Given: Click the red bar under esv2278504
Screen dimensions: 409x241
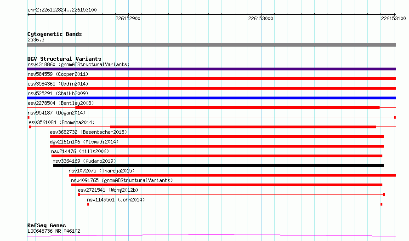Looking at the screenshot, I should point(227,108).
